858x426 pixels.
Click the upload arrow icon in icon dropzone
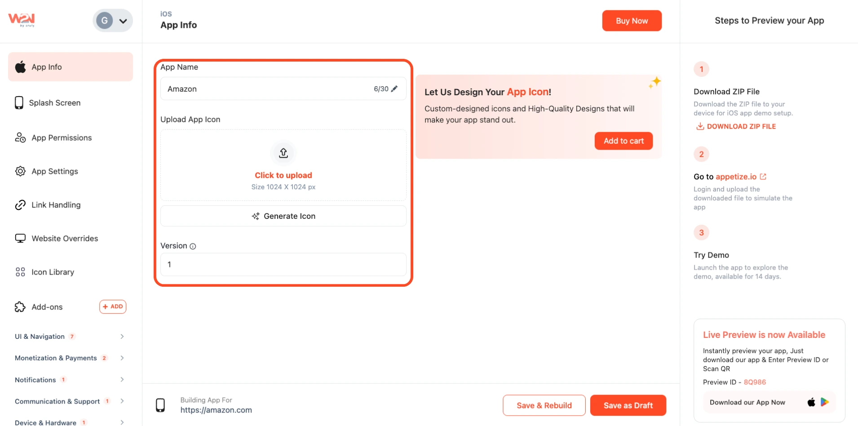pos(283,153)
